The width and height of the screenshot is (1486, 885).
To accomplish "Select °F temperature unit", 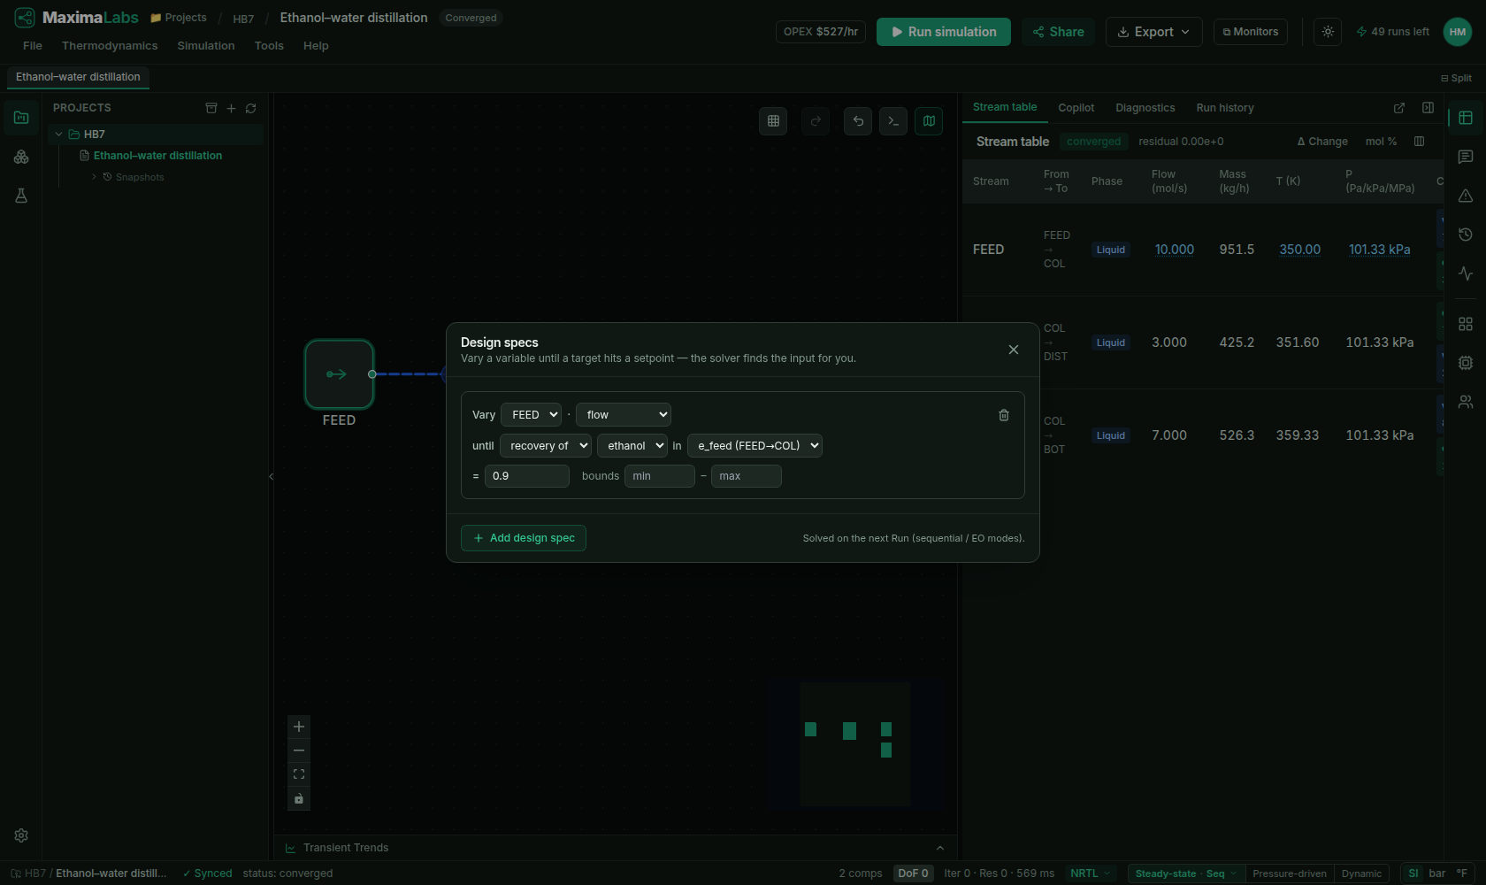I will tap(1461, 873).
